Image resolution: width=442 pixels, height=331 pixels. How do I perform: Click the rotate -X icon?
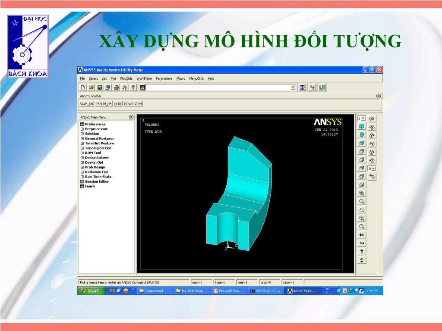coord(372,127)
